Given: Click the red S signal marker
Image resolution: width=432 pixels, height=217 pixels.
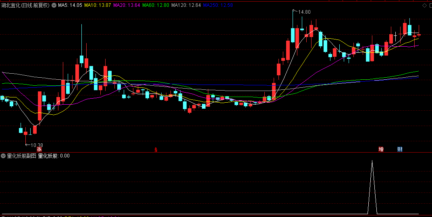Looking at the screenshot, I should (x=156, y=149).
